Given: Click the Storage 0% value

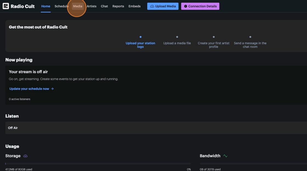Looking at the screenshot, I should click(x=189, y=169).
